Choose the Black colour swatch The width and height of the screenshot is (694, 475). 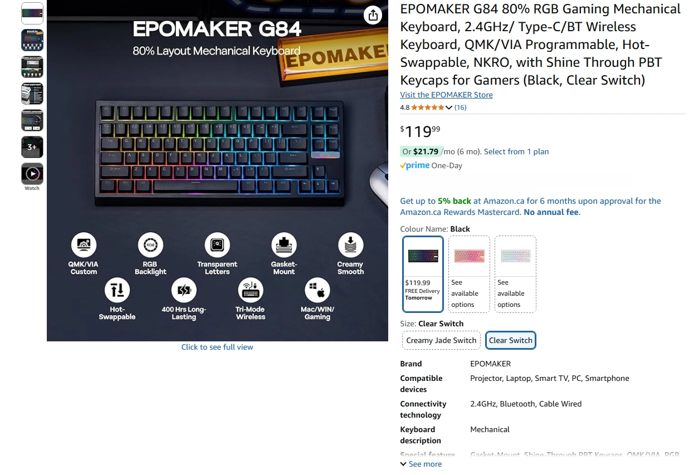click(423, 274)
